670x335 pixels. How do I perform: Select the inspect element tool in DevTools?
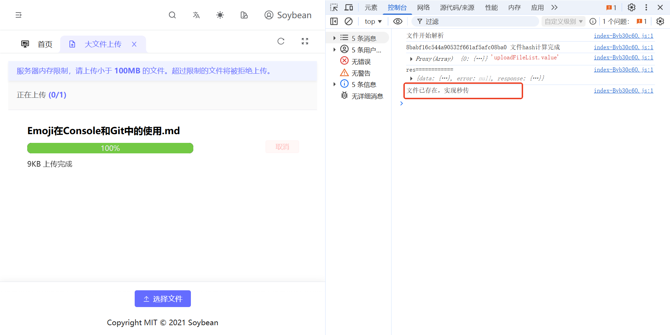tap(334, 7)
